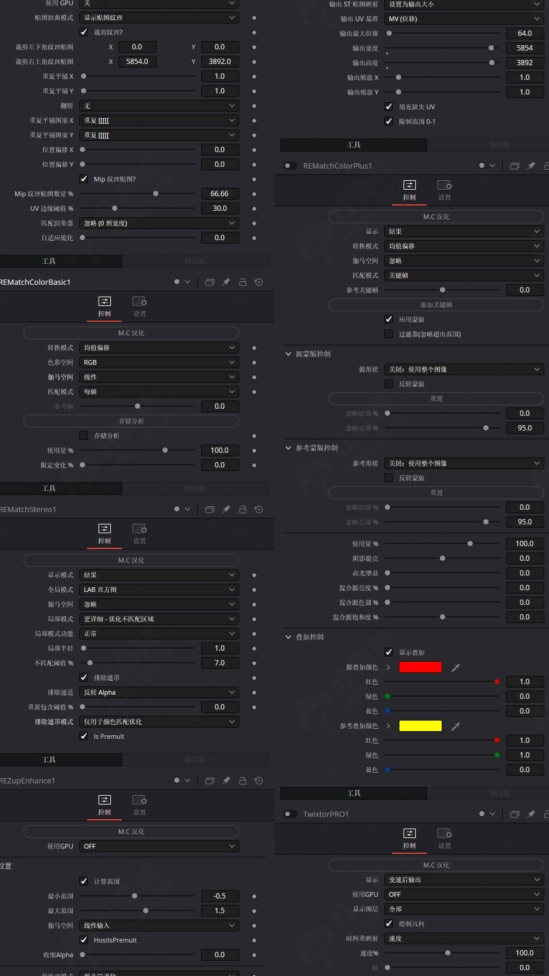Collapse the 叠加控制 section
The height and width of the screenshot is (976, 549).
click(x=288, y=637)
